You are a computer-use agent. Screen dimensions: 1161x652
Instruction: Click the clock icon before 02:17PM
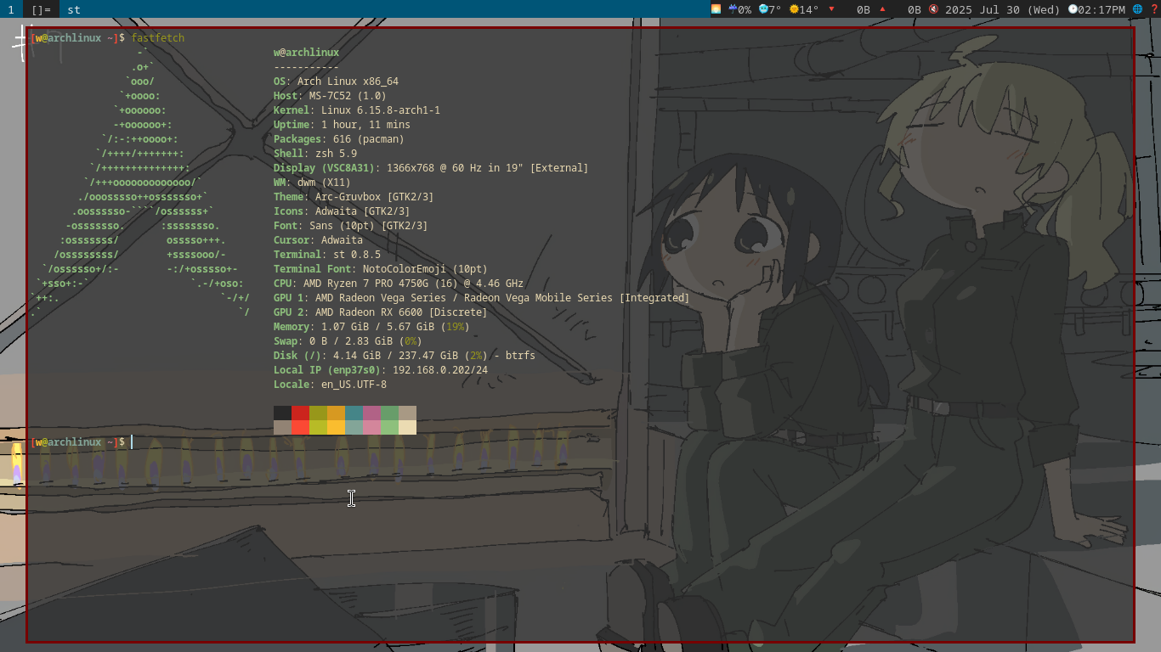pos(1073,9)
